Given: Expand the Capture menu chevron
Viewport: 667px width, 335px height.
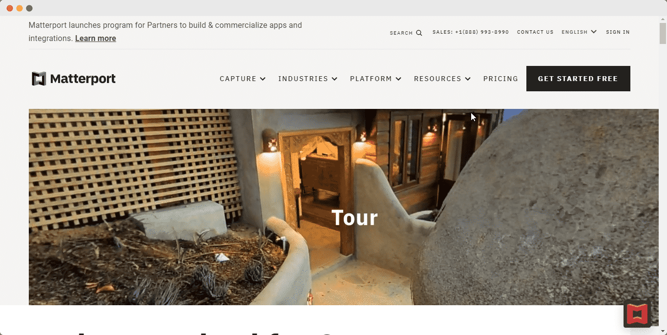Looking at the screenshot, I should pos(263,79).
